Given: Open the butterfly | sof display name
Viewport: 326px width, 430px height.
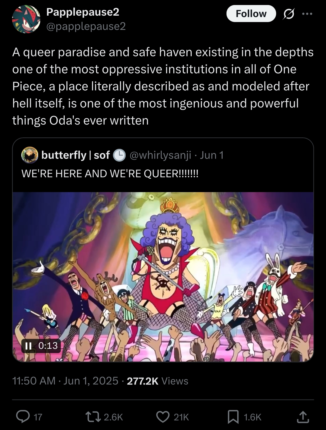Looking at the screenshot, I should click(x=76, y=155).
